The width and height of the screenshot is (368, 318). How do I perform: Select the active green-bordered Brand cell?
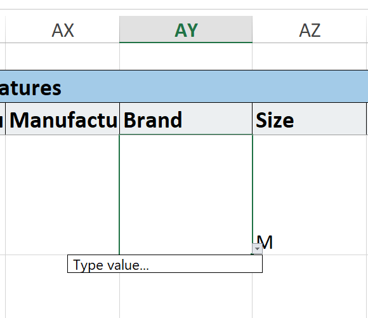[x=186, y=195]
